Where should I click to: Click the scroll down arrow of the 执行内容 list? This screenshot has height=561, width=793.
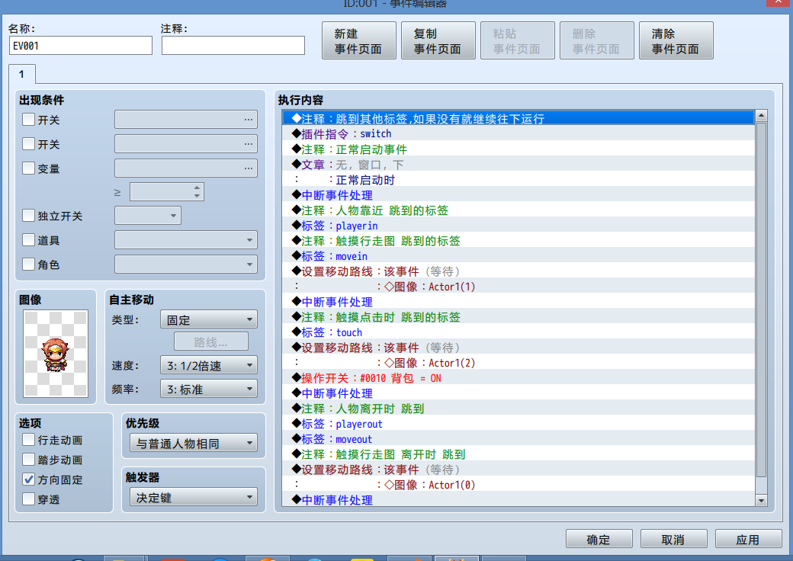761,500
